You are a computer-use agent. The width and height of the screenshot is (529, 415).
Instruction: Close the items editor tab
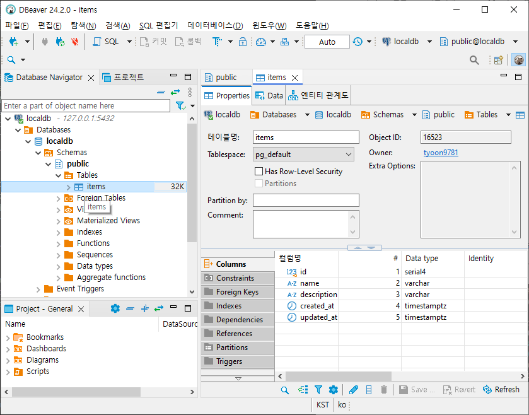click(295, 78)
